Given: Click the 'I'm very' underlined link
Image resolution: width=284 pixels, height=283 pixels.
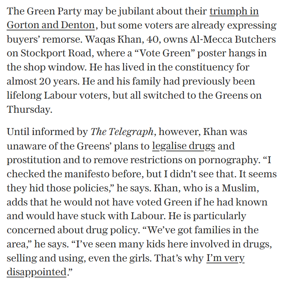Looking at the screenshot, I should (225, 259).
